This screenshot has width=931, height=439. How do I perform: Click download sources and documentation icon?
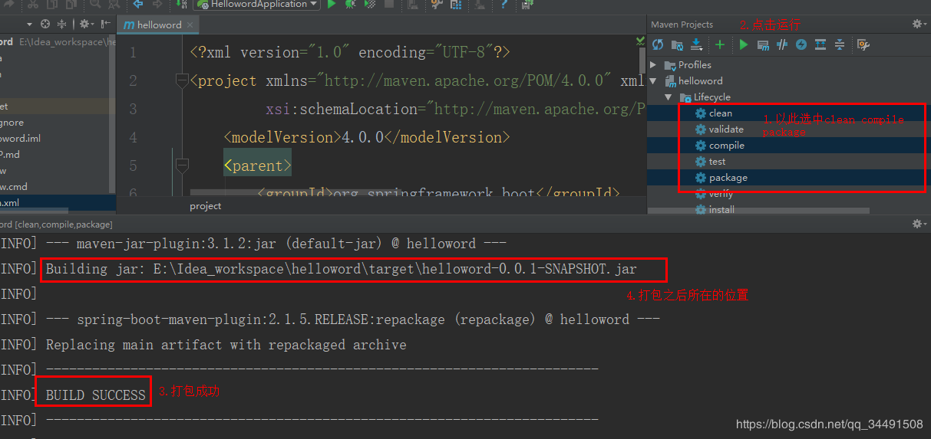click(696, 44)
